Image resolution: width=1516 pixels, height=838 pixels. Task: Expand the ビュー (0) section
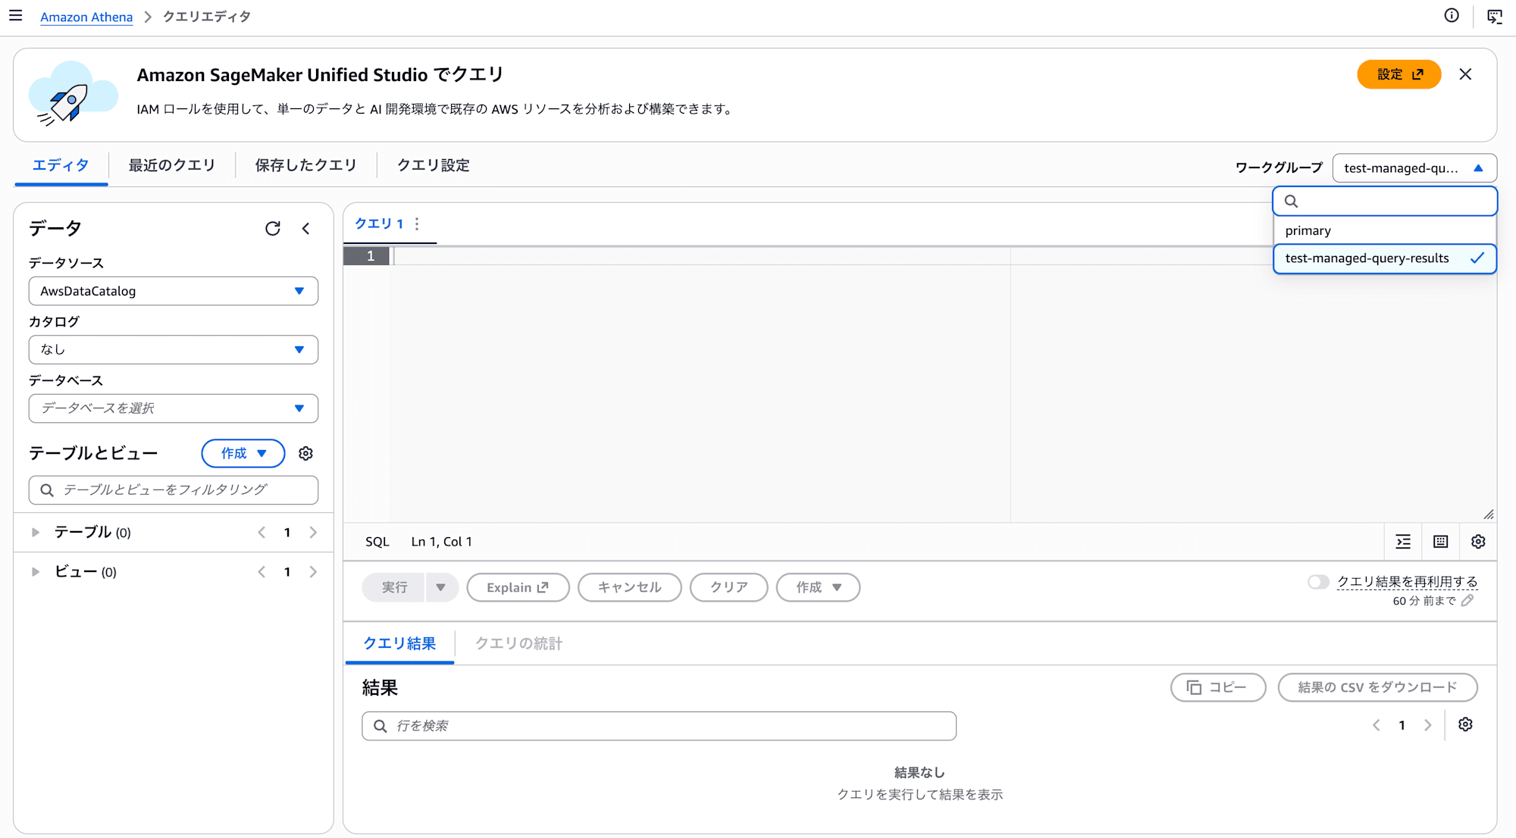[x=36, y=572]
